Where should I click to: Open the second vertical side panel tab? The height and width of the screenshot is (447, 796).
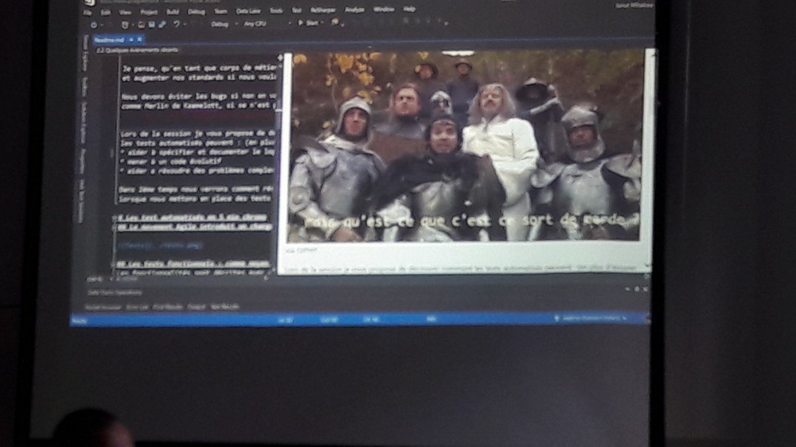tap(85, 86)
